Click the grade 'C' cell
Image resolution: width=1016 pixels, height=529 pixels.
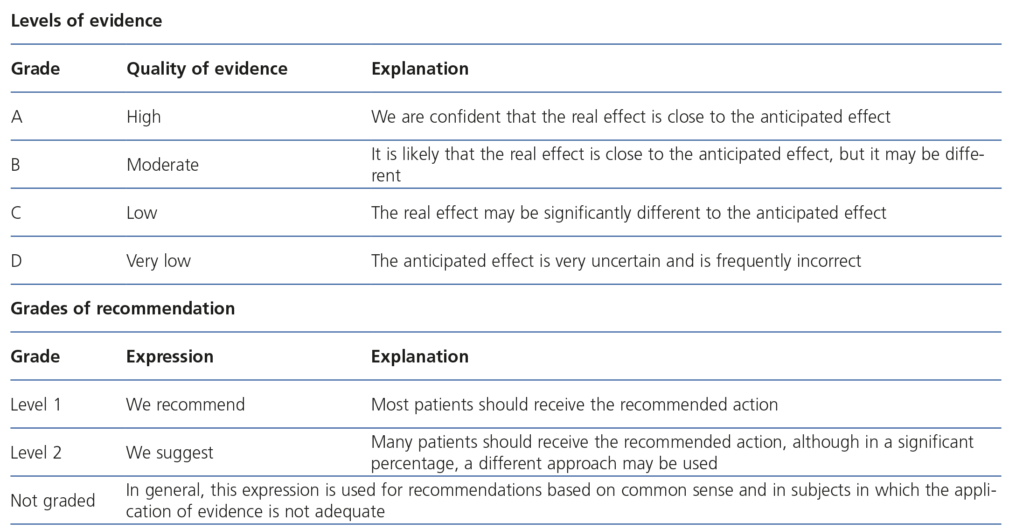click(16, 213)
